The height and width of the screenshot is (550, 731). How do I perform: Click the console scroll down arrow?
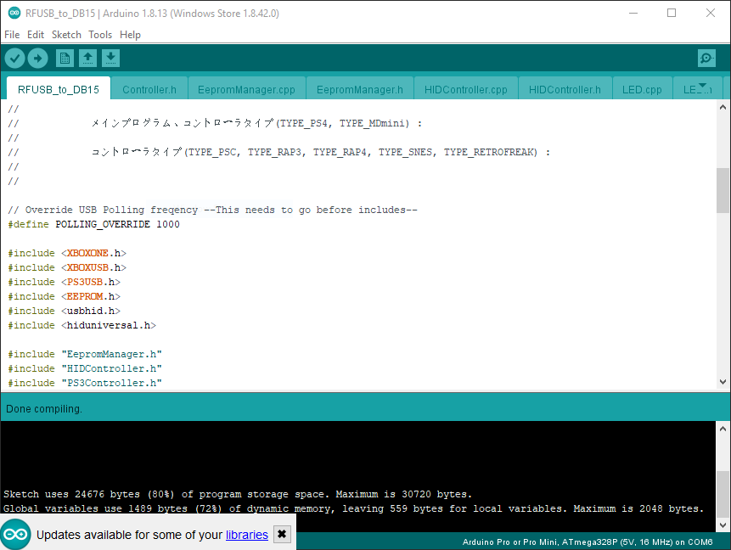click(x=723, y=525)
